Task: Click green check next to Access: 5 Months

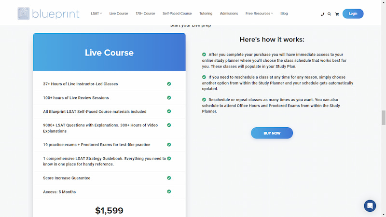Action: pyautogui.click(x=169, y=191)
